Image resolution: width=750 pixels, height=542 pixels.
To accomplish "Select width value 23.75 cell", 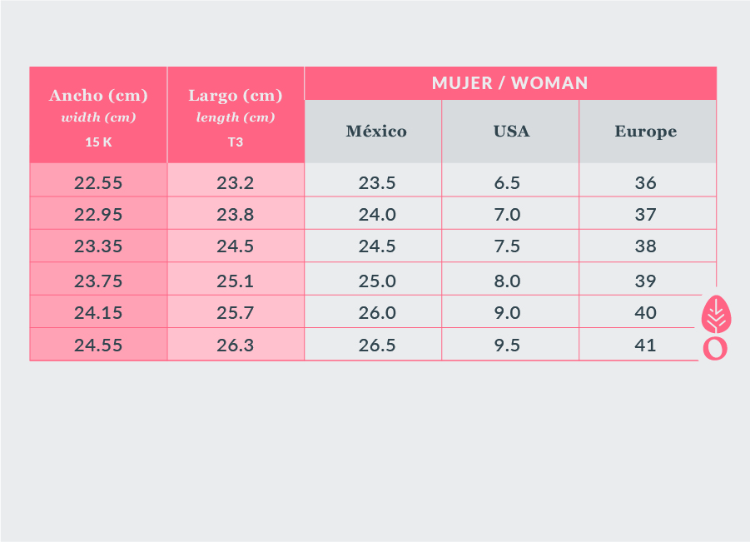I will pyautogui.click(x=98, y=281).
